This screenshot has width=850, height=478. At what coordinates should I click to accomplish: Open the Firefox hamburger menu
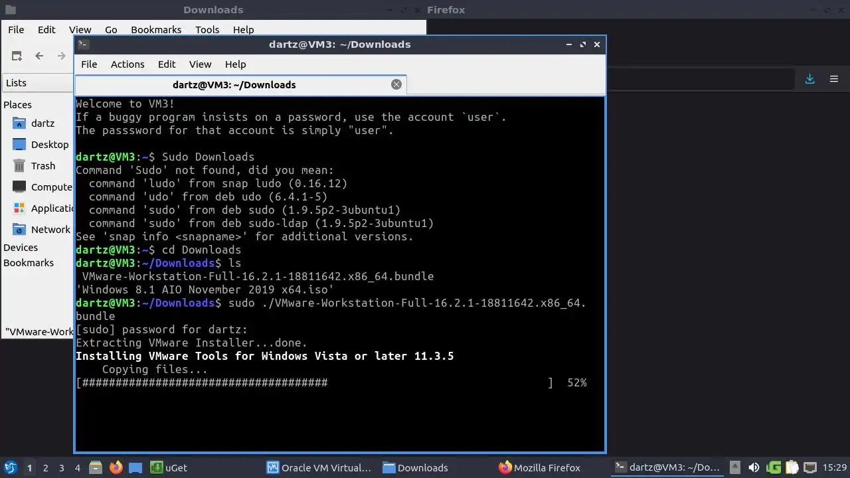(834, 79)
